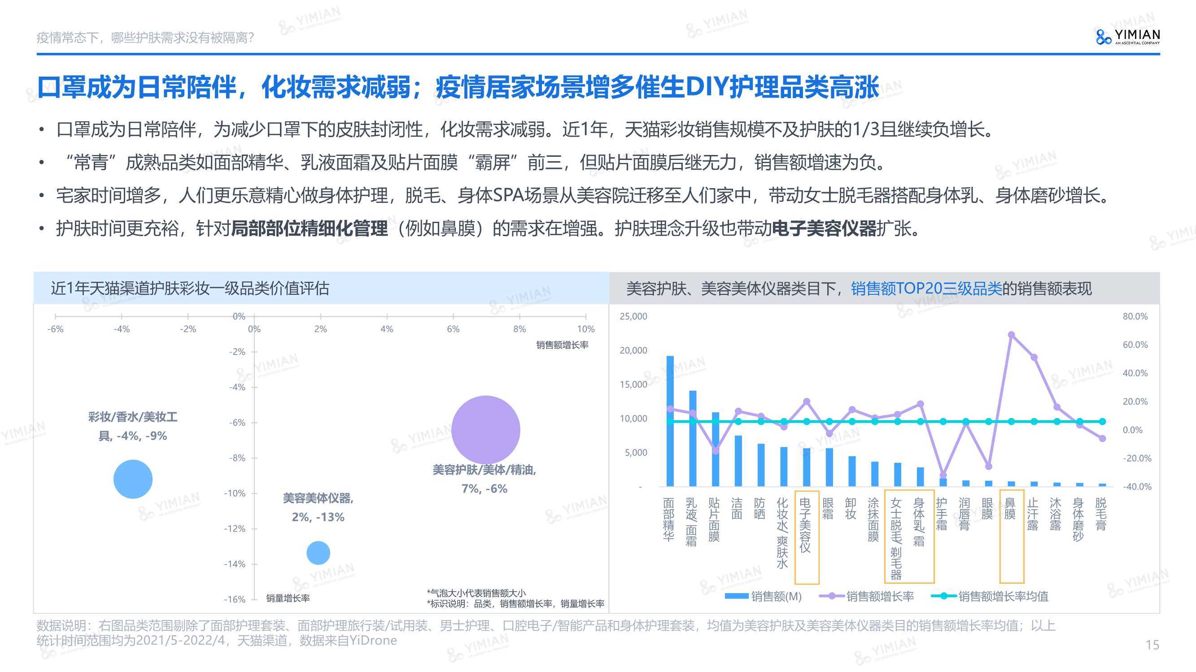Click the 销售额增长率均值 legend marker
Screen dimensions: 1196x672
[944, 596]
